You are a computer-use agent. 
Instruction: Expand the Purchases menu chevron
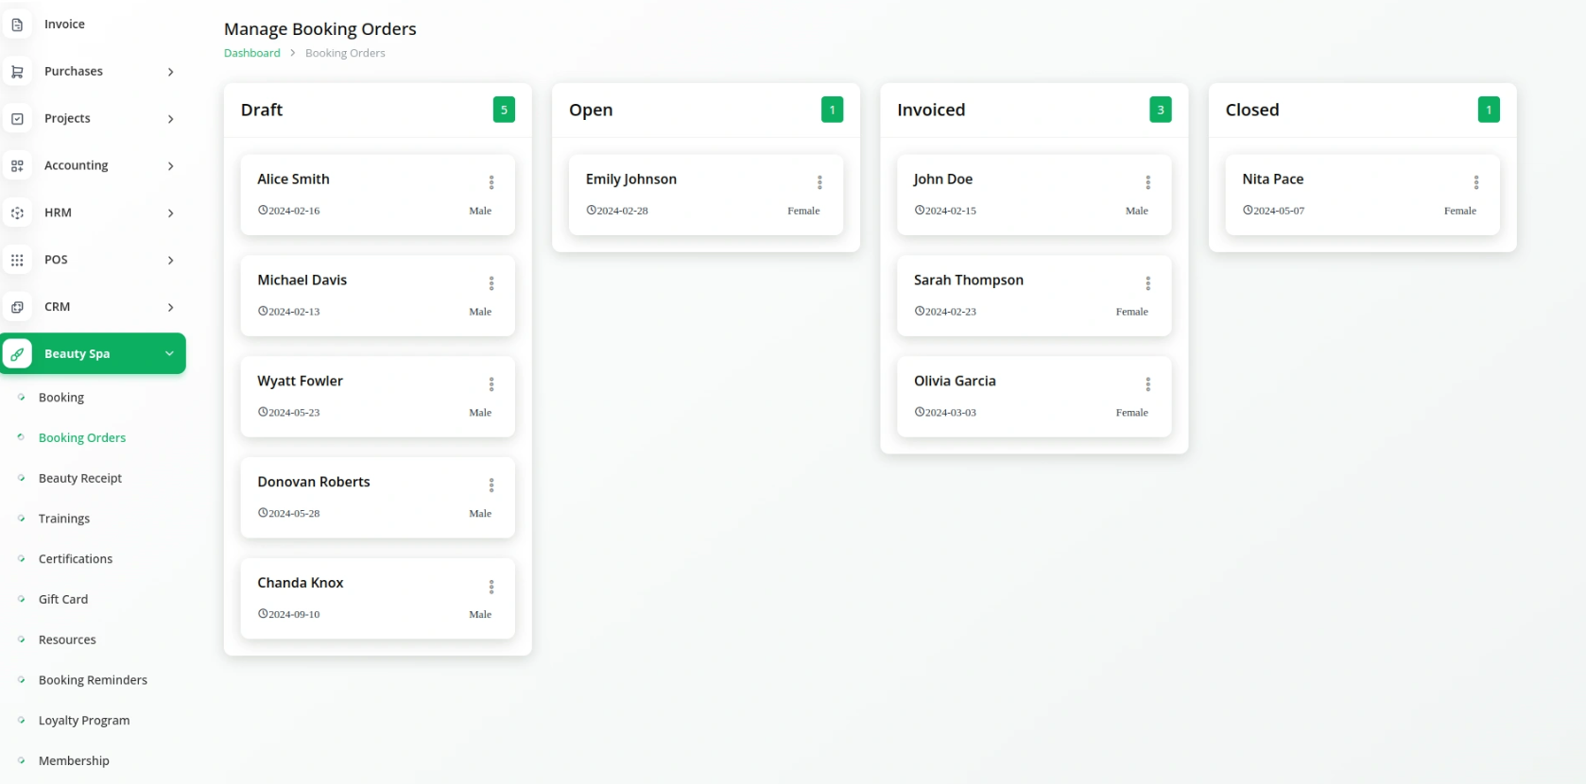pos(170,72)
